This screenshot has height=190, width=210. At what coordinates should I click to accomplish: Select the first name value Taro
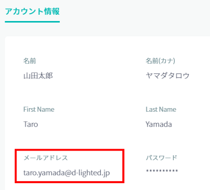(x=31, y=124)
